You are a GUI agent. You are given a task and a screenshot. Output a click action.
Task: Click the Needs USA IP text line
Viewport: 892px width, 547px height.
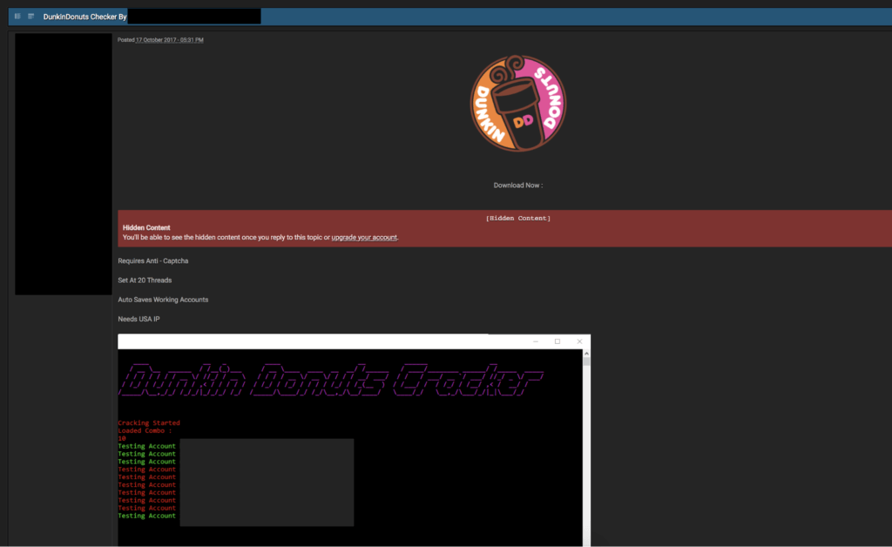(x=140, y=319)
